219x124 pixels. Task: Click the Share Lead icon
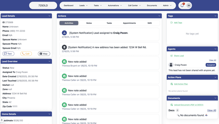tap(171, 56)
